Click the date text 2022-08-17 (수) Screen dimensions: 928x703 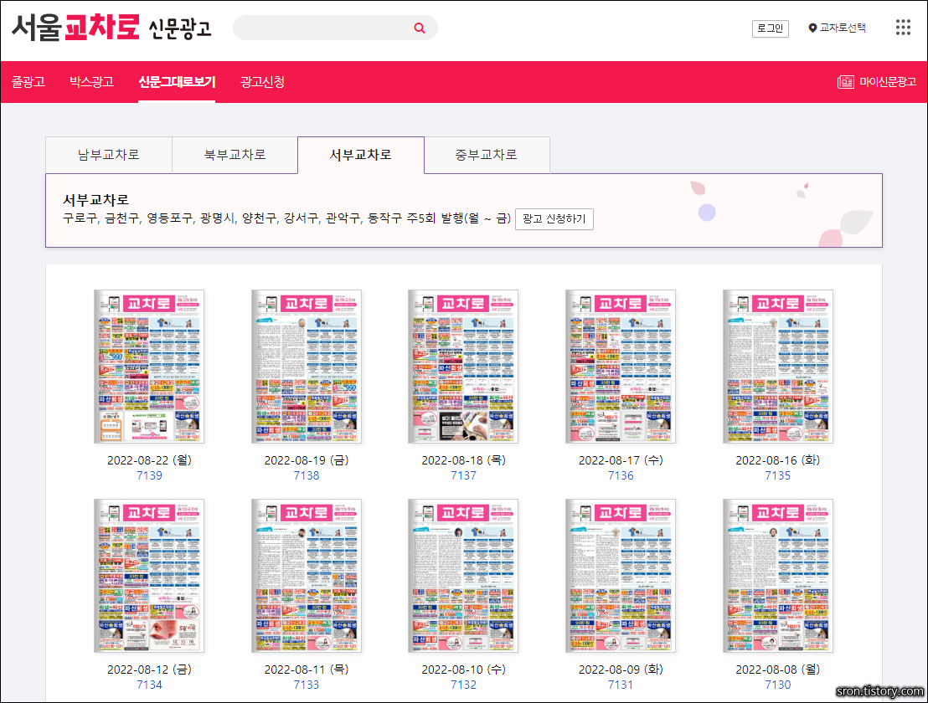pyautogui.click(x=621, y=460)
